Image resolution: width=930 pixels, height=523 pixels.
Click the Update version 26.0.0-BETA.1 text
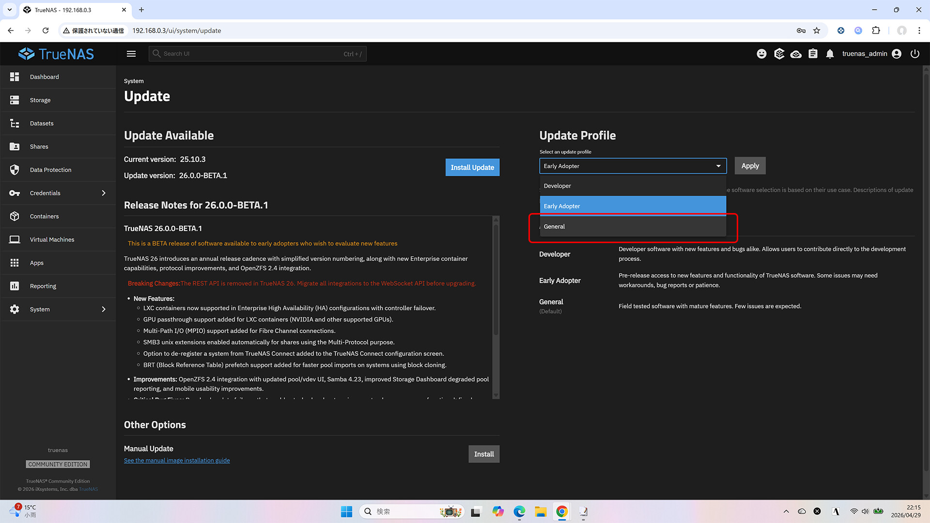(175, 175)
